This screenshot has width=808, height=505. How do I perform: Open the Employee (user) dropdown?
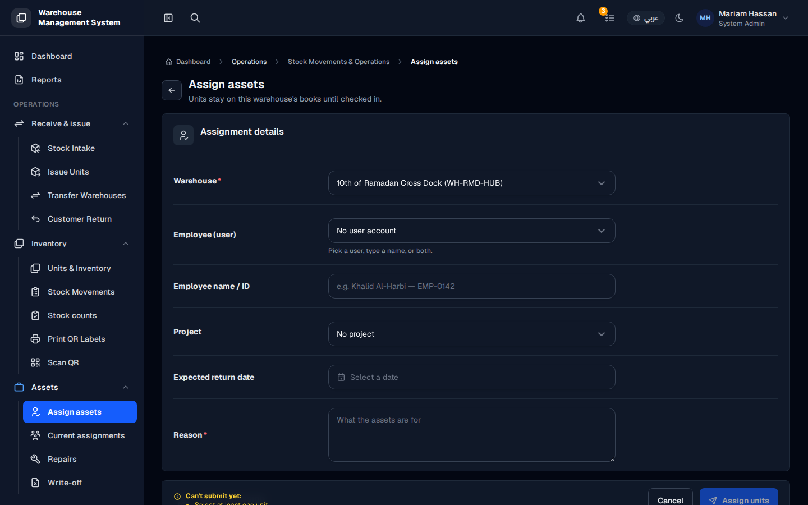(472, 231)
